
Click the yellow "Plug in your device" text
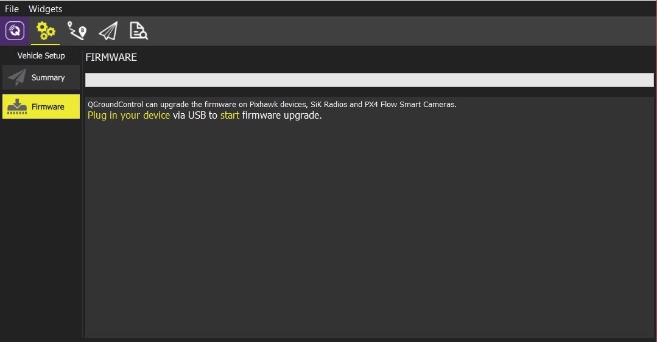pos(128,116)
